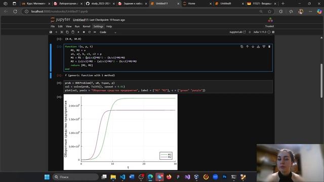Save the notebook with the disk icon
Screen dimensions: 324x182
coord(51,32)
